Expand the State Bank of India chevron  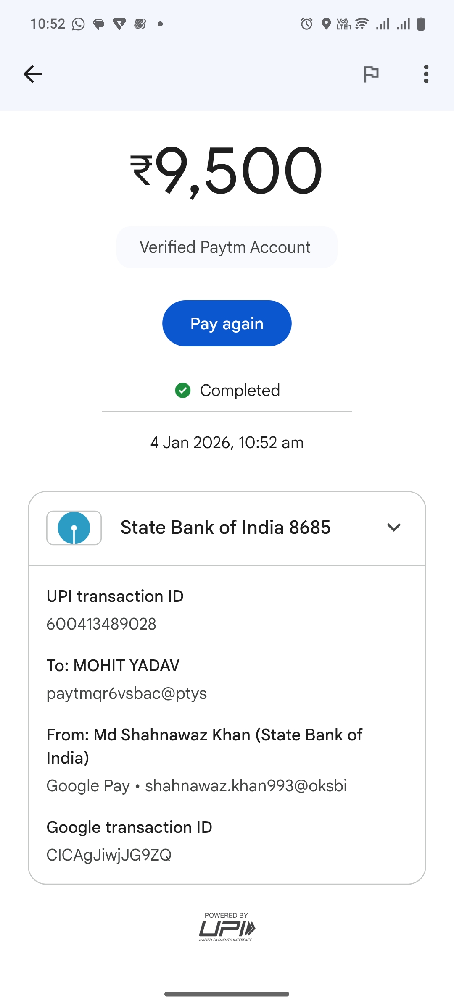393,528
